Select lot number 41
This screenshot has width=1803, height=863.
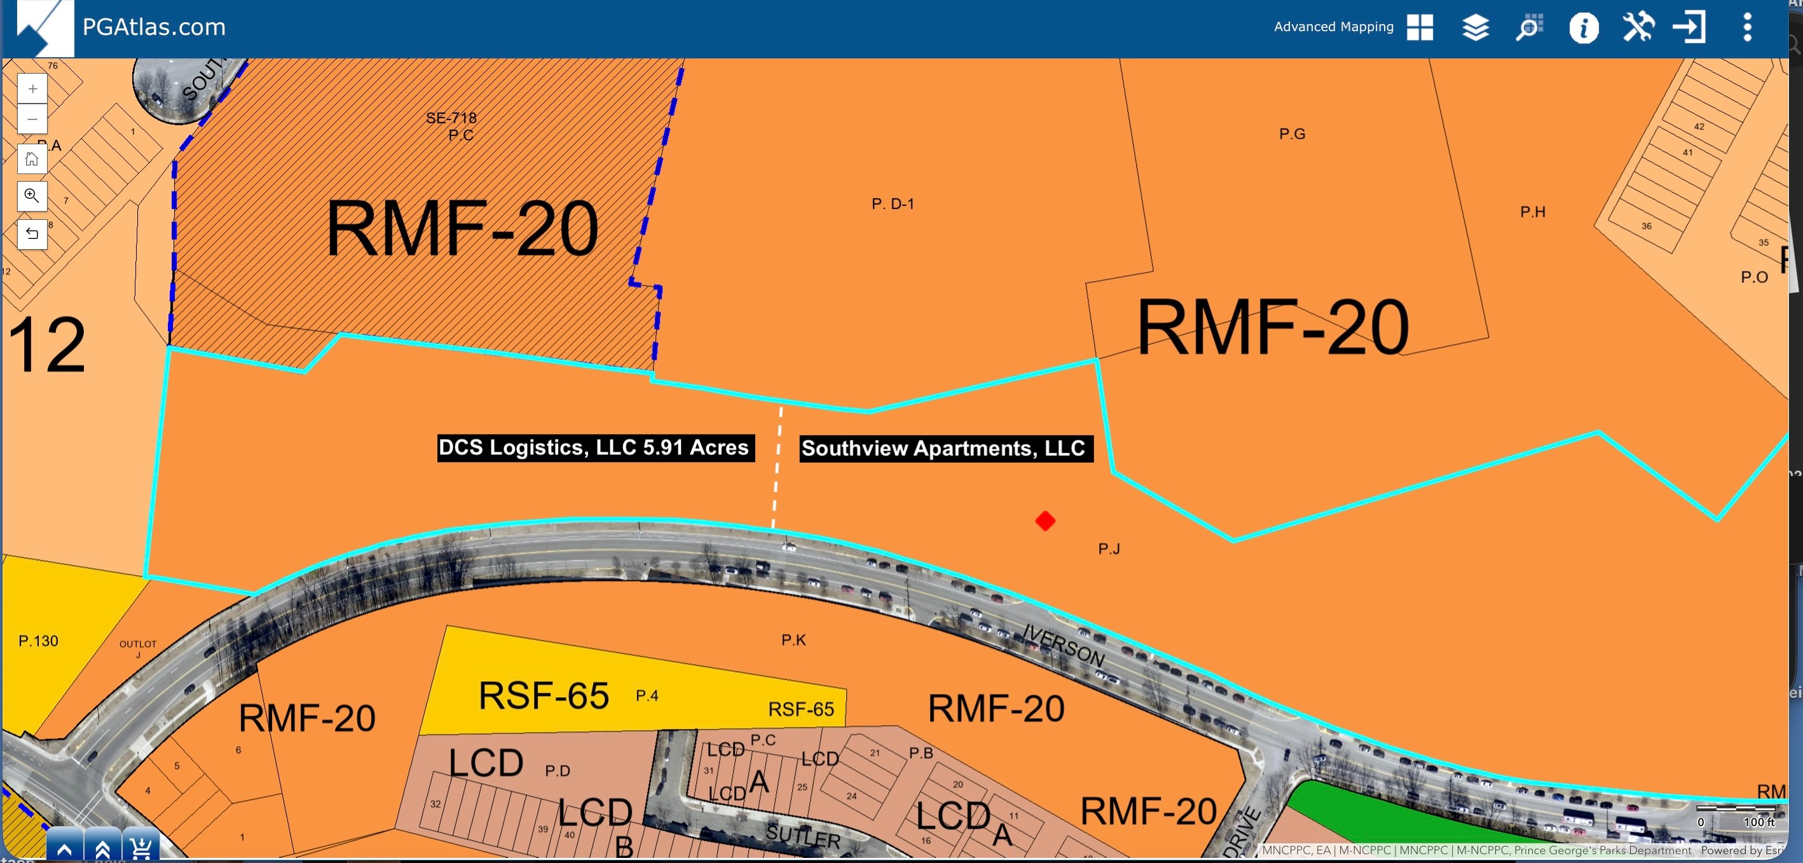click(x=1687, y=153)
